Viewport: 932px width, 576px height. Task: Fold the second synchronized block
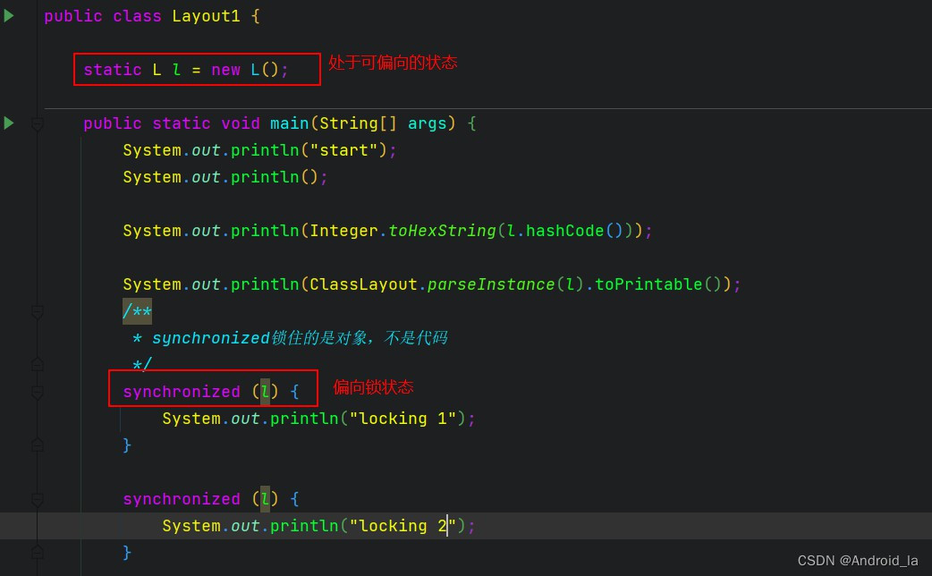coord(38,499)
